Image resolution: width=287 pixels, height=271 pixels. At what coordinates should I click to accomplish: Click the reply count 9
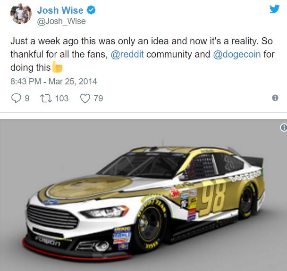pos(27,99)
